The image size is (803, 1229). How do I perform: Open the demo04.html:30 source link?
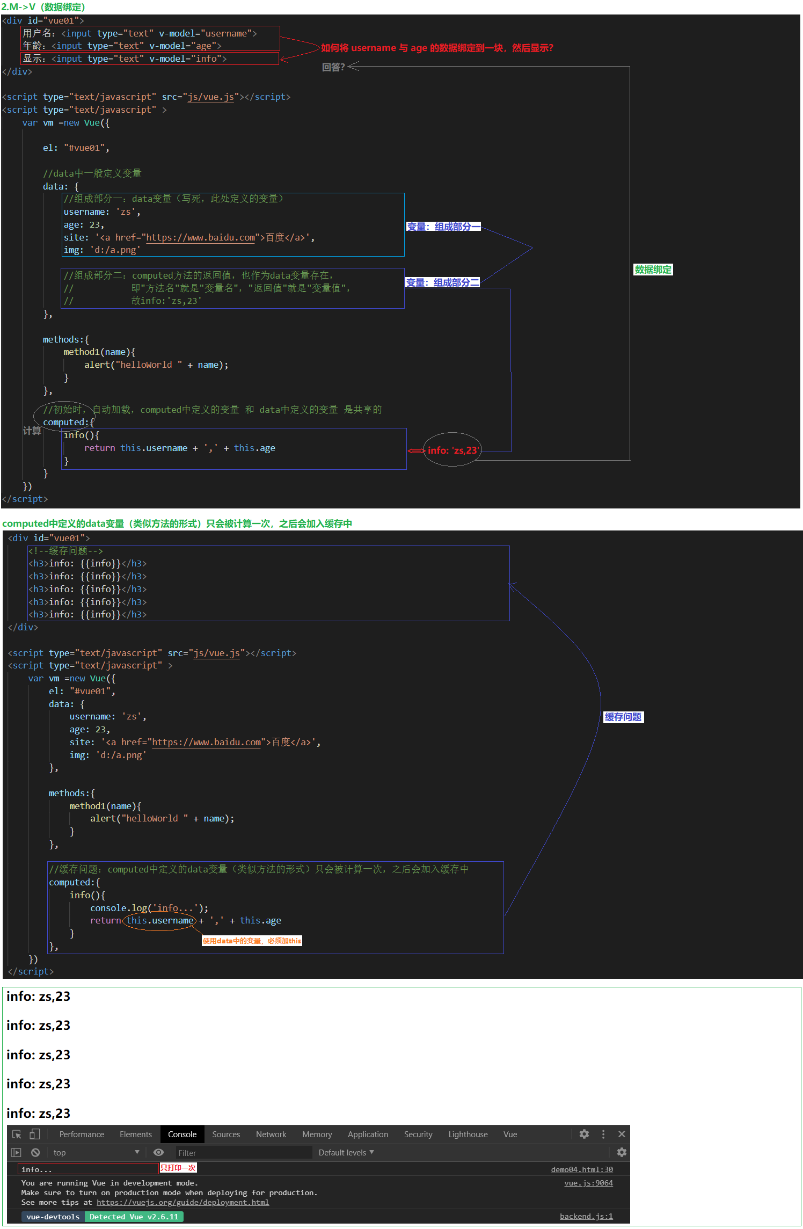point(582,1169)
